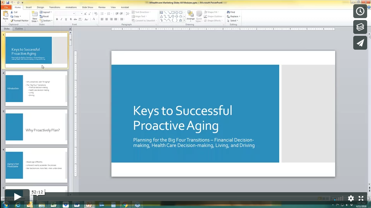Click the Share paper plane icon
The height and width of the screenshot is (208, 371).
(x=360, y=43)
